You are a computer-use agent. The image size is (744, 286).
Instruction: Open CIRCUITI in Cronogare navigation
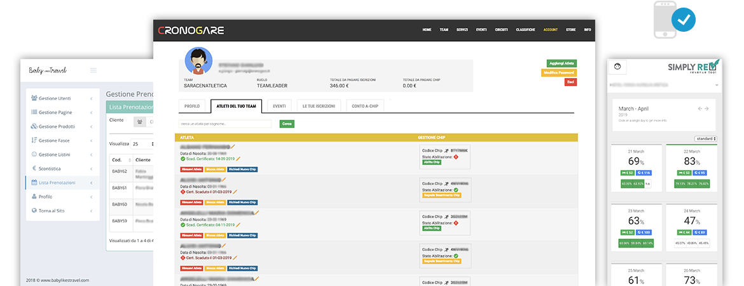point(501,30)
